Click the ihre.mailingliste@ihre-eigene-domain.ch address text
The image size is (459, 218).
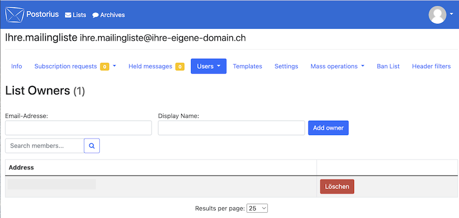(163, 38)
